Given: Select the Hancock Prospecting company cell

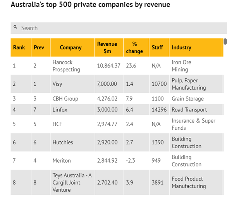Looking at the screenshot, I should [72, 66].
